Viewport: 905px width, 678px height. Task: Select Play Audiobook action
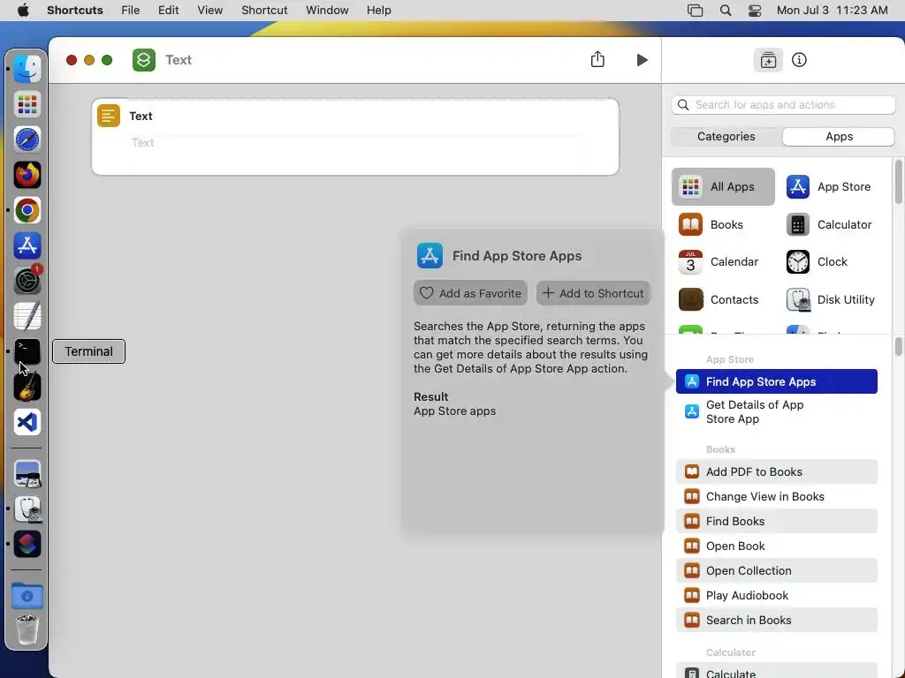click(776, 596)
